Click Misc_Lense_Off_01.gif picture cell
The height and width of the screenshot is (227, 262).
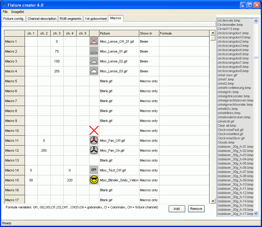tap(119, 41)
